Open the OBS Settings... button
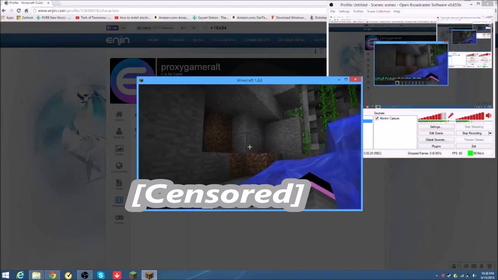 pos(436,127)
